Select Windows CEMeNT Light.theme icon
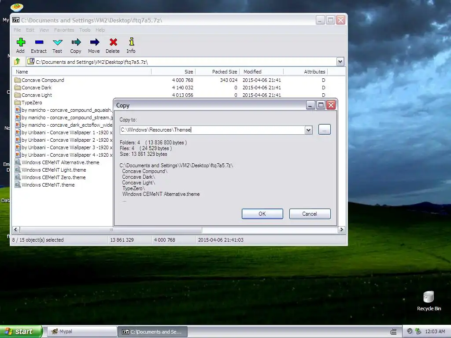Image resolution: width=451 pixels, height=338 pixels. point(18,169)
